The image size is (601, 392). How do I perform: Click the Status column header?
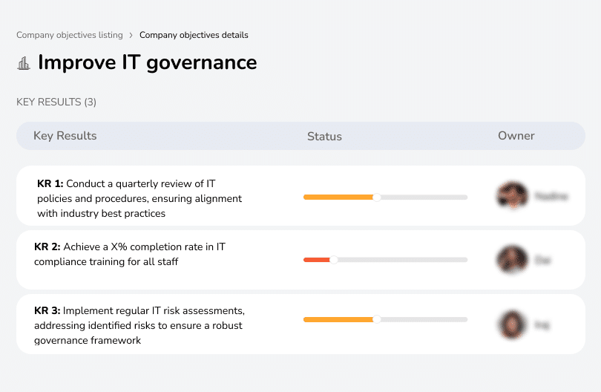324,136
